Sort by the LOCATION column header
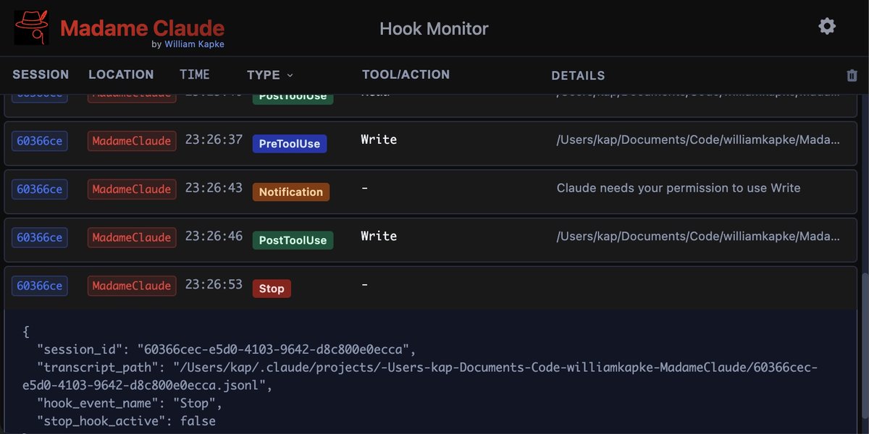The image size is (869, 434). click(x=121, y=75)
